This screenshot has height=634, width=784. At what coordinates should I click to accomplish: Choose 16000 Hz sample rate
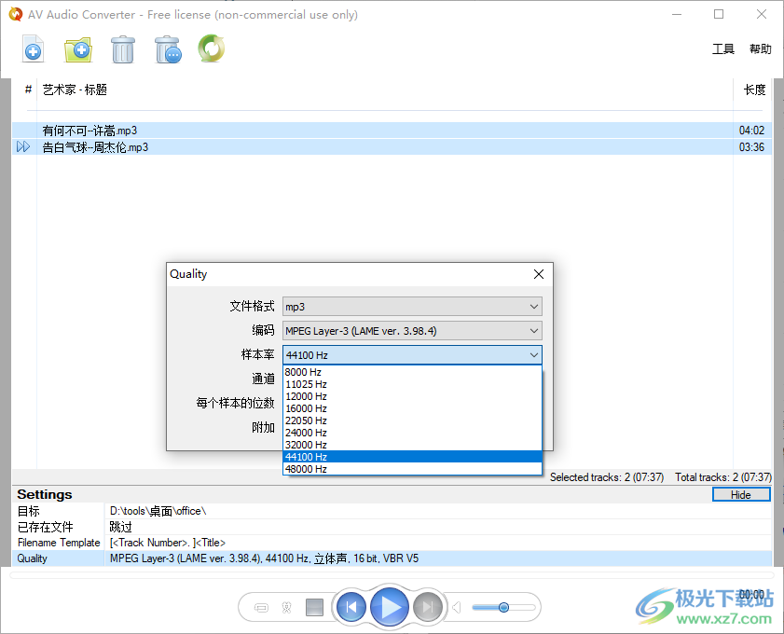pos(412,408)
